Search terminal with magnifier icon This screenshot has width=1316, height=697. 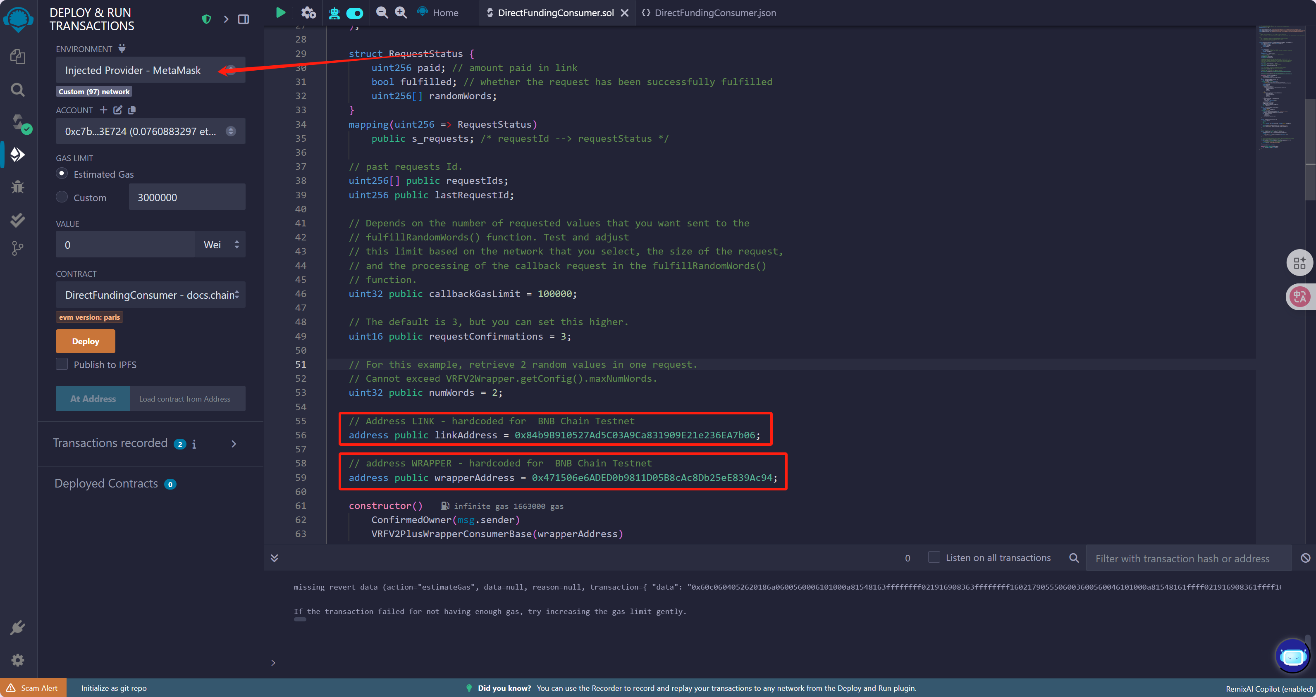(1074, 558)
